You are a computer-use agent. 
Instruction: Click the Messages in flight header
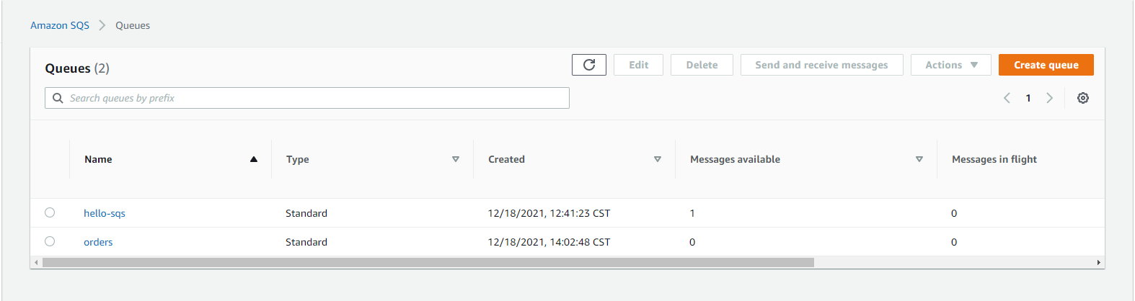(994, 159)
